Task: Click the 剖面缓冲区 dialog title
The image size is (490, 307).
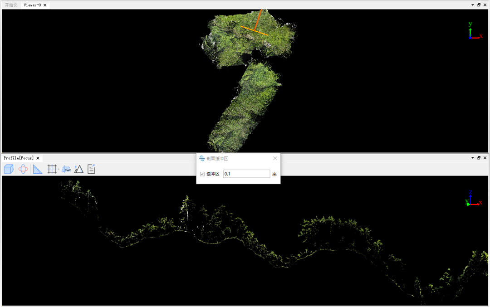Action: coord(217,159)
